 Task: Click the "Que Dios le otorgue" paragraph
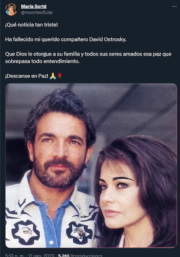(x=88, y=58)
